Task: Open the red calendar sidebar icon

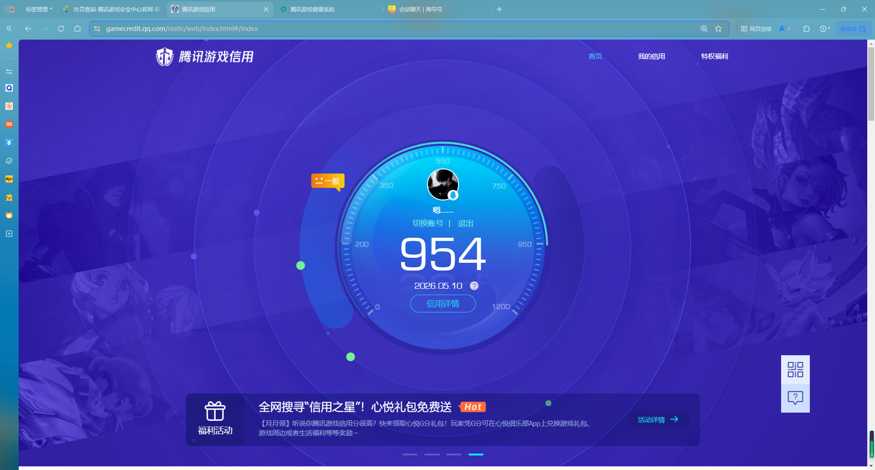Action: coord(9,124)
